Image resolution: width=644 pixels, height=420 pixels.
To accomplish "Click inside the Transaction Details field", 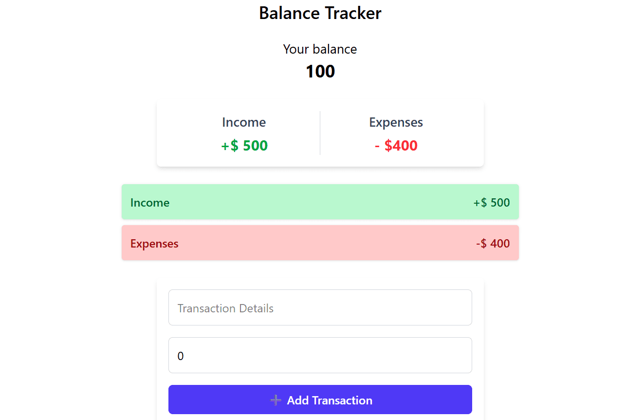I will point(320,307).
